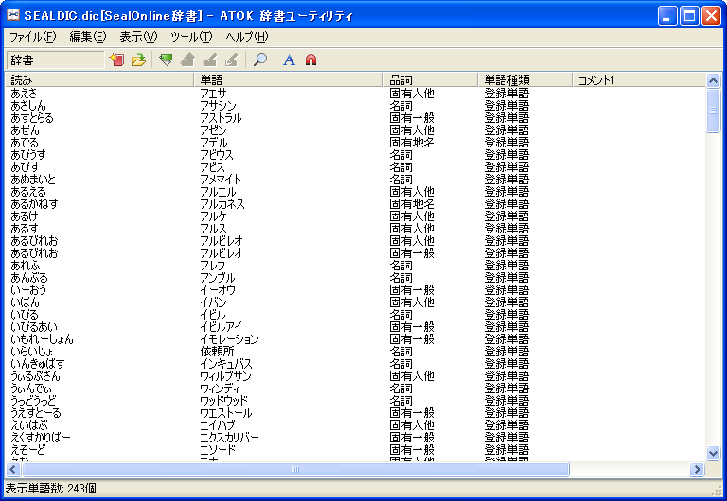The height and width of the screenshot is (501, 727).
Task: Sort by the 品詞 column header
Action: click(x=431, y=80)
